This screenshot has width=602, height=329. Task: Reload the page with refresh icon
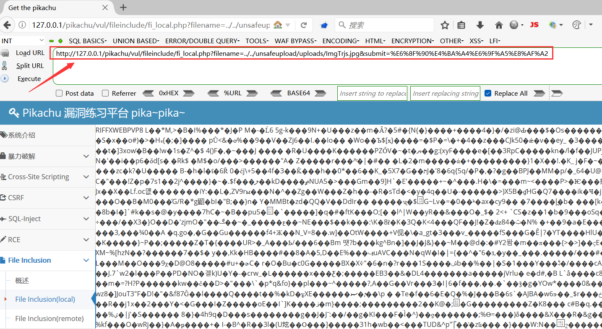304,25
